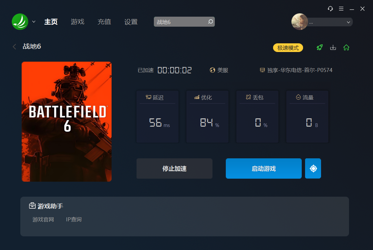Screen dimensions: 373x250
Task: Click the 停止加速 button
Action: pyautogui.click(x=175, y=168)
